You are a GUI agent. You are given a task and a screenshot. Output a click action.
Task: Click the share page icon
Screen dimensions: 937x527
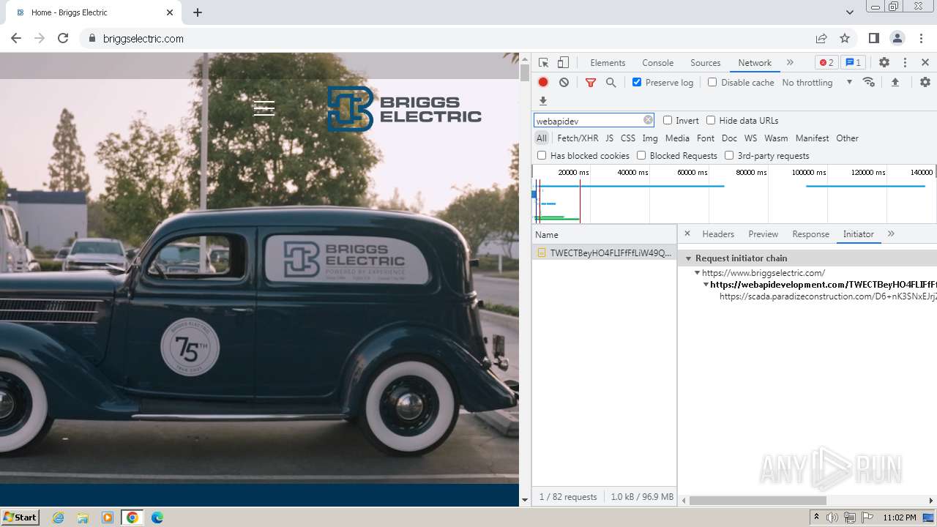(821, 38)
